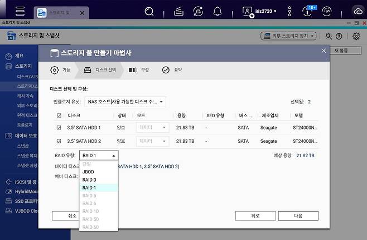Open the storage settings gear icon

[x=356, y=36]
